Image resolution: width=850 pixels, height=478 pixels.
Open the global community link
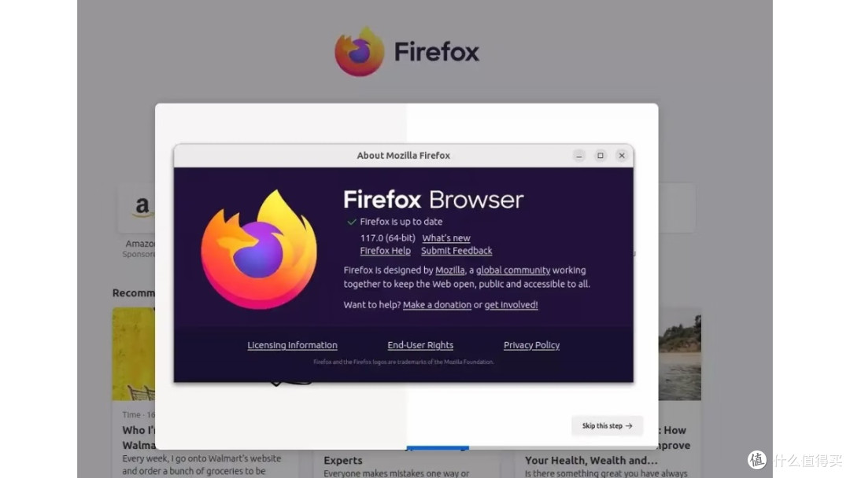coord(513,270)
